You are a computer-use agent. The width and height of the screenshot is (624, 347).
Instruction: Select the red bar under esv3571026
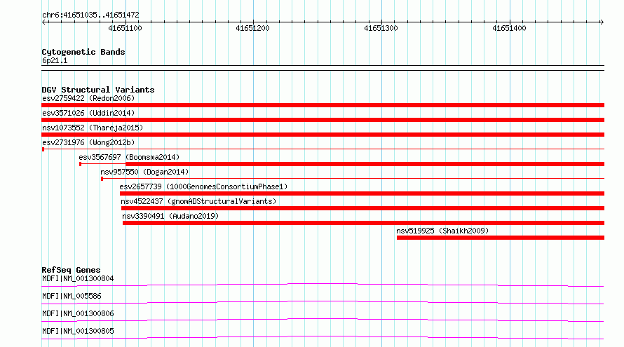pyautogui.click(x=323, y=120)
